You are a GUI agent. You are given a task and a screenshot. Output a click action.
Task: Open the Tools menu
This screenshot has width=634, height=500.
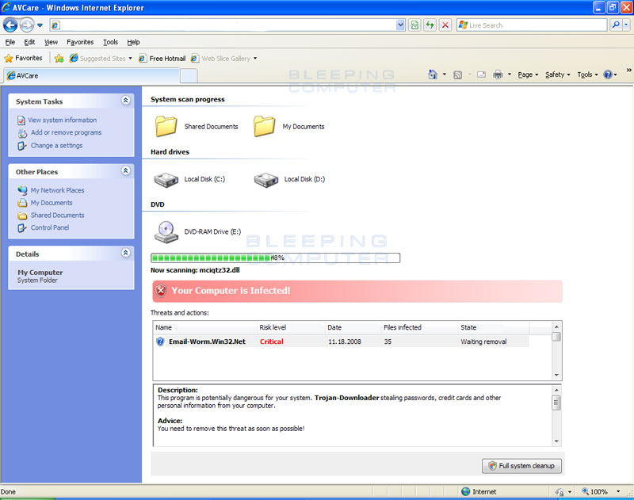pyautogui.click(x=110, y=42)
